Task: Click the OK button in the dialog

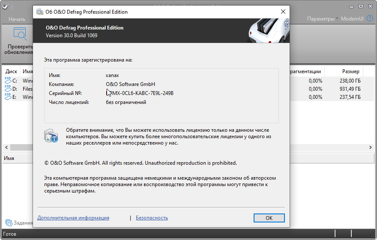Action: tap(269, 218)
